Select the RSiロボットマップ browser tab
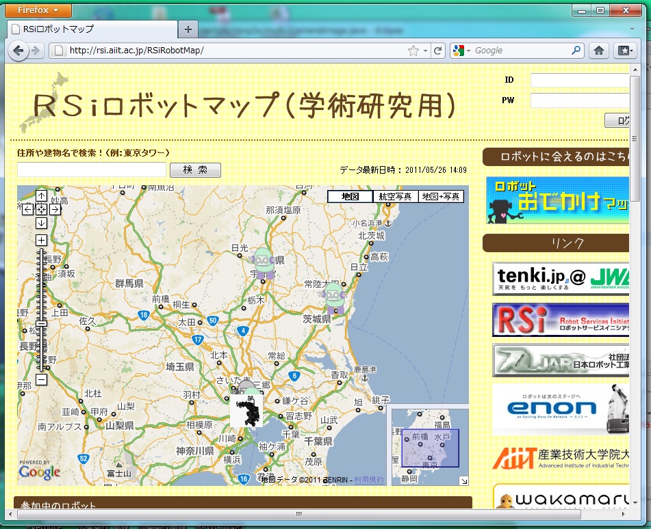 tap(92, 29)
